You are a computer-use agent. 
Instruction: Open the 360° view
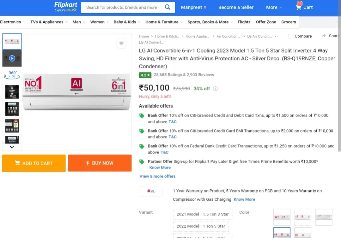click(12, 75)
